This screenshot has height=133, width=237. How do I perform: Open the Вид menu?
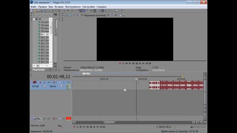point(51,7)
